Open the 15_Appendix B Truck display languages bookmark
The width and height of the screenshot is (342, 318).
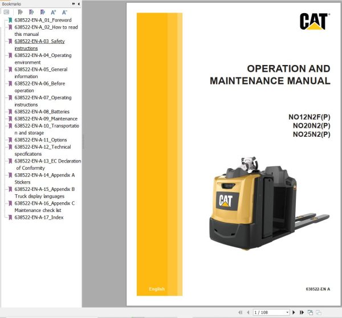coord(44,193)
